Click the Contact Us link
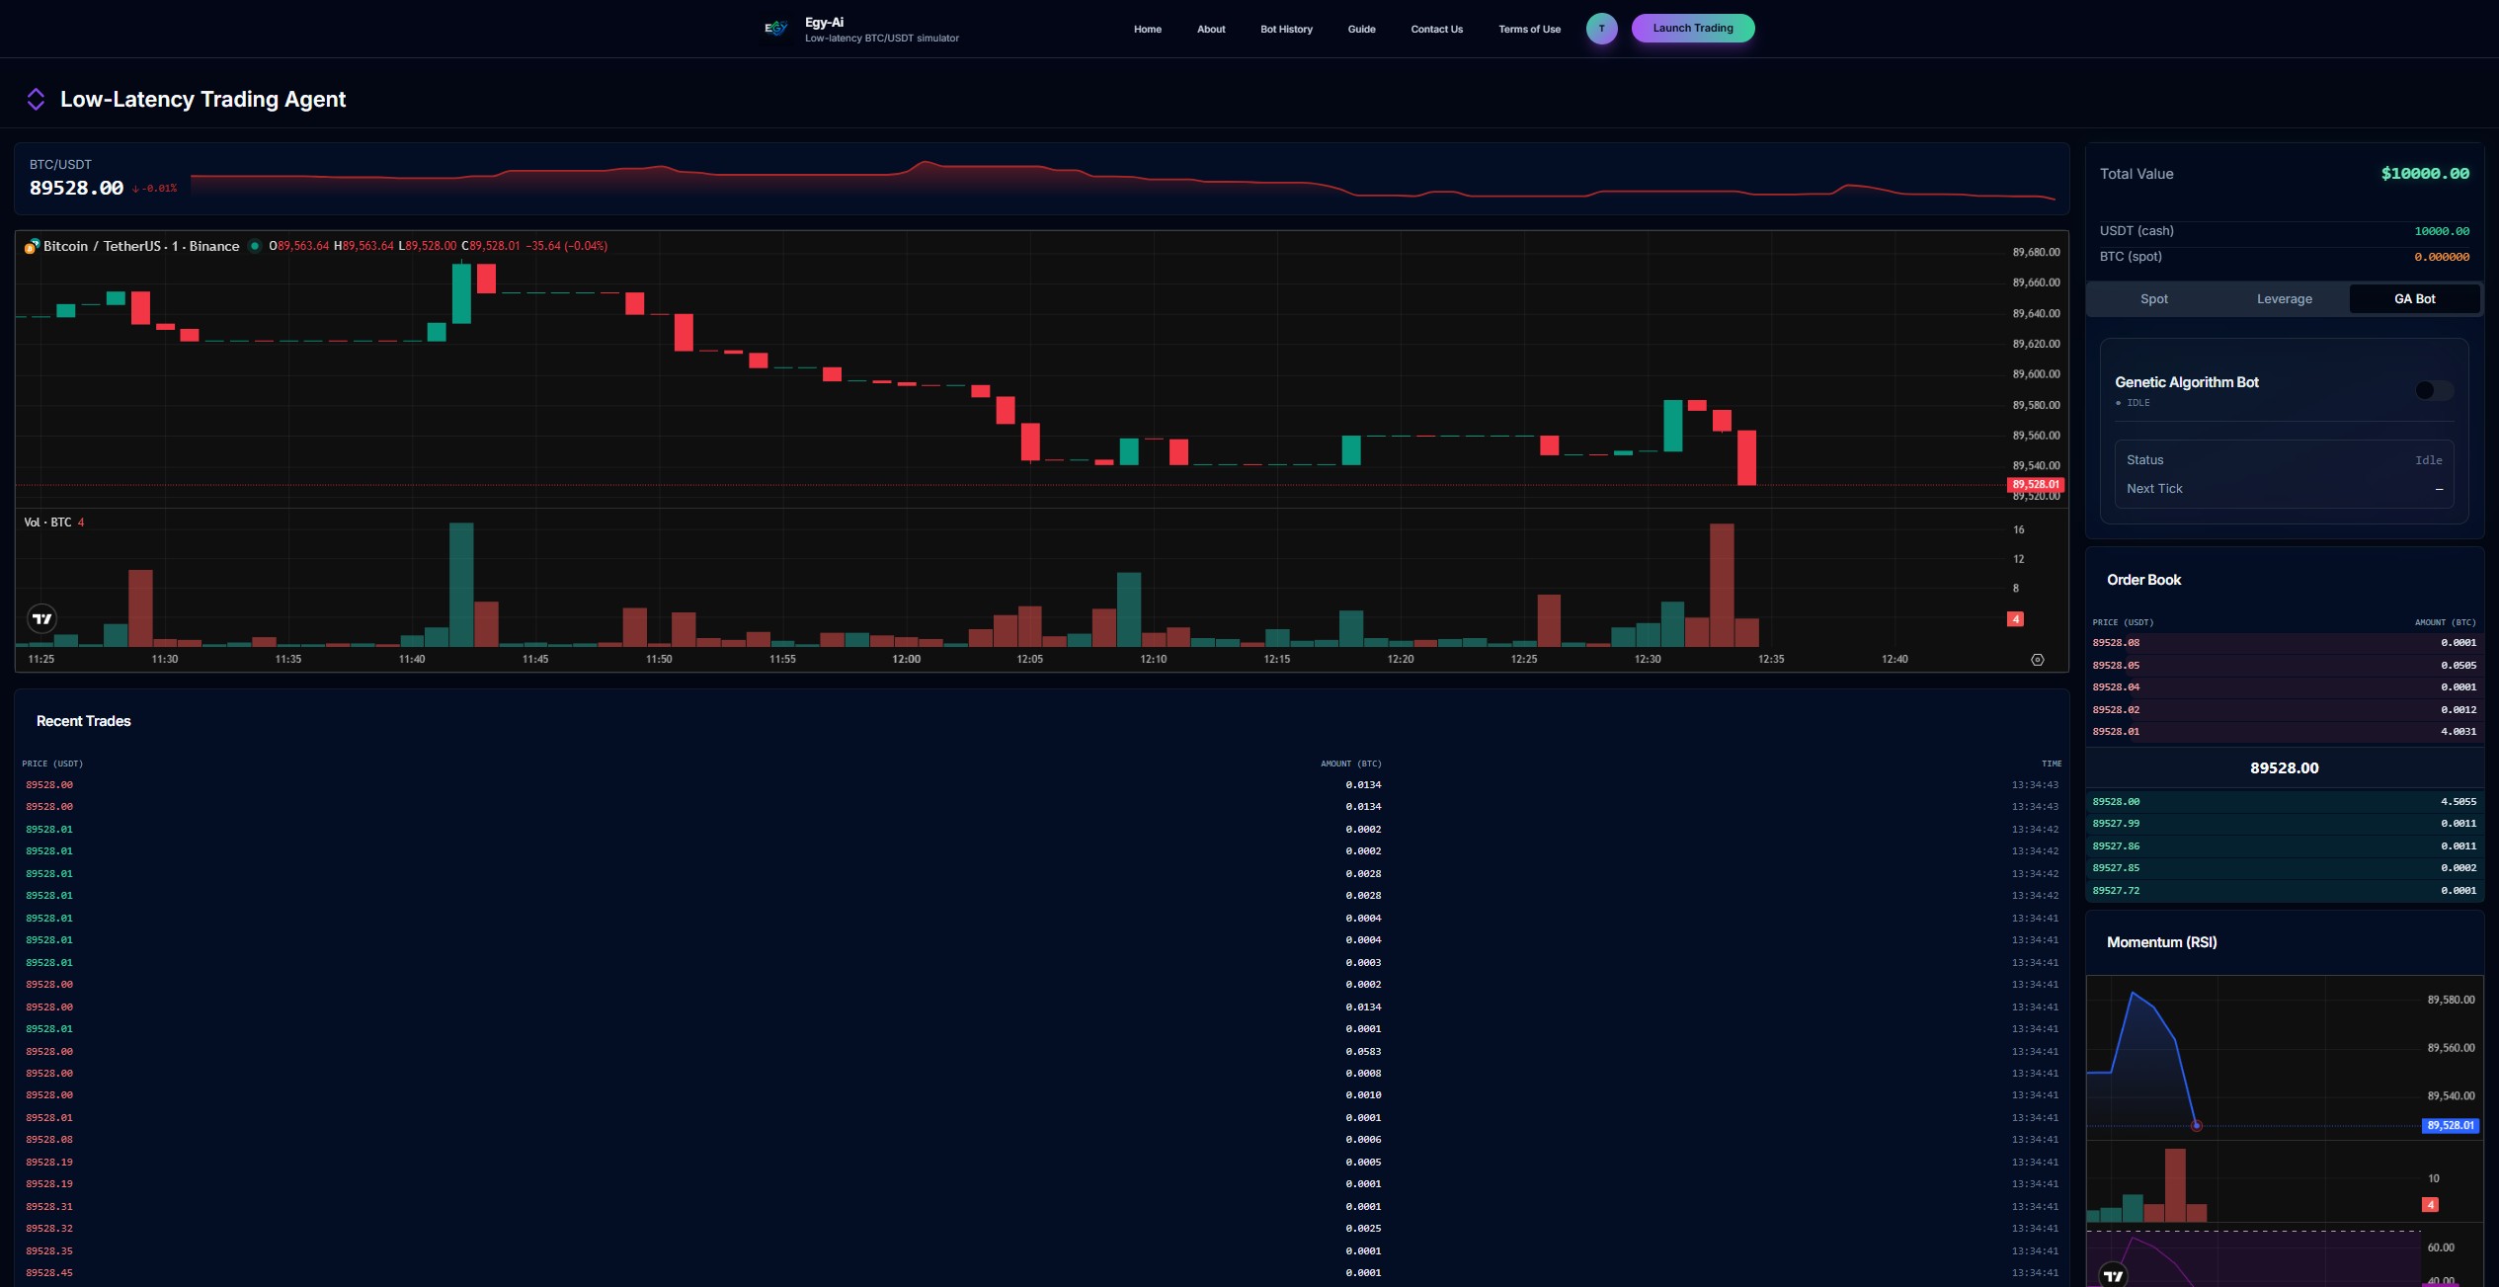 [1436, 30]
